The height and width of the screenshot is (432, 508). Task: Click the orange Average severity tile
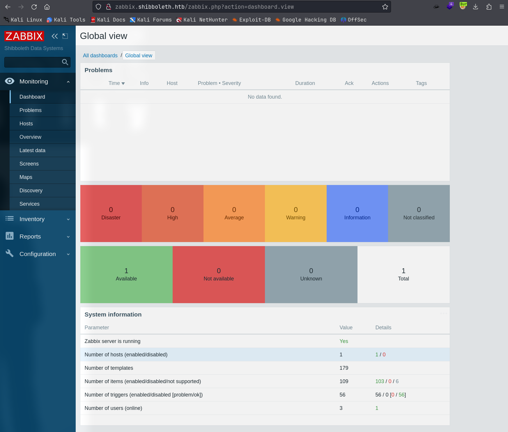(x=234, y=214)
